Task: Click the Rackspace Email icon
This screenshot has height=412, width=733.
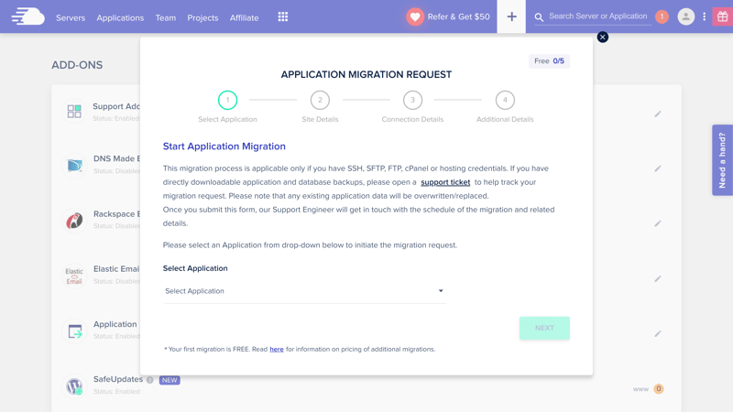Action: (74, 221)
